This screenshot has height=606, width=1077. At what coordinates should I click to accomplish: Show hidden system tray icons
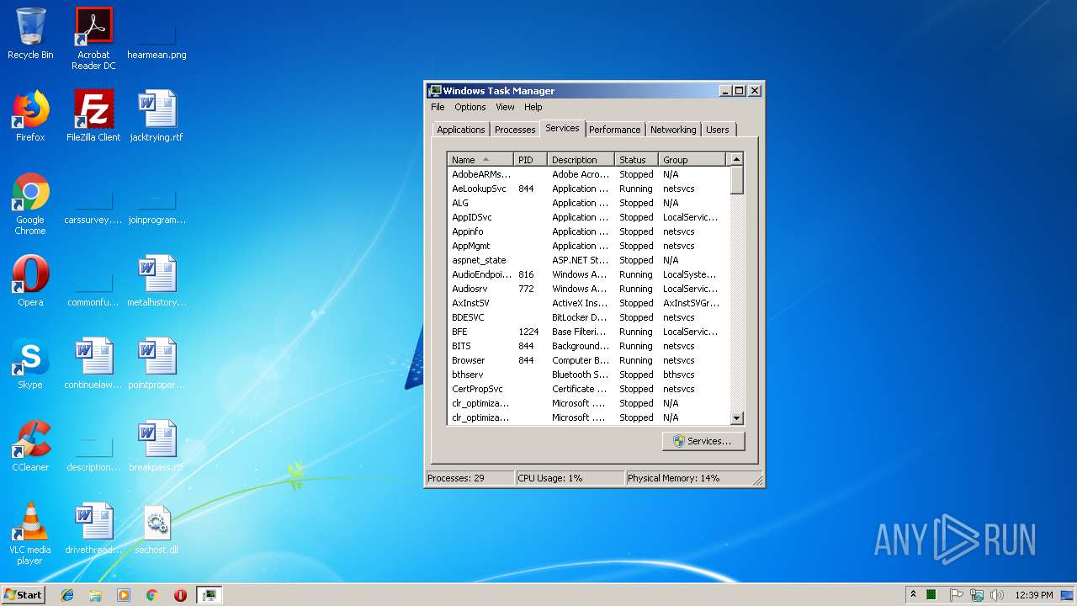(x=913, y=595)
